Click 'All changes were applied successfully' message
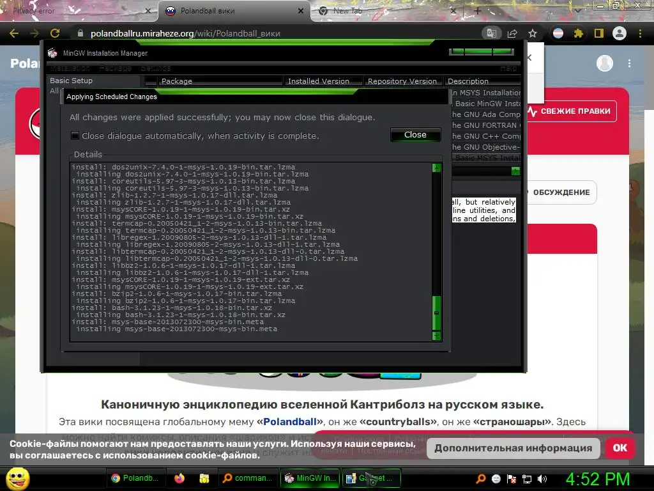The image size is (654, 491). coord(222,118)
